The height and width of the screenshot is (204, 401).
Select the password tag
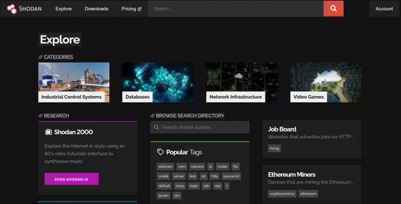[231, 176]
